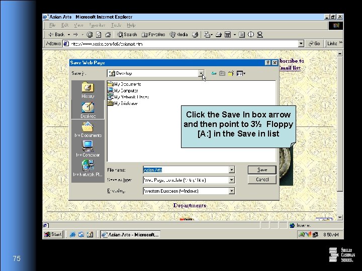
Task: Select My Documents in the file list
Action: 125,84
